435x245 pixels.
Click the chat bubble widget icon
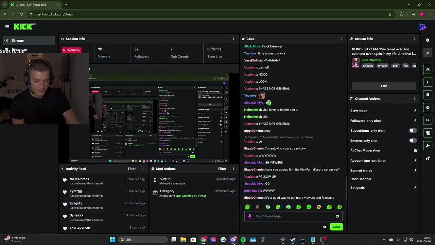428,108
